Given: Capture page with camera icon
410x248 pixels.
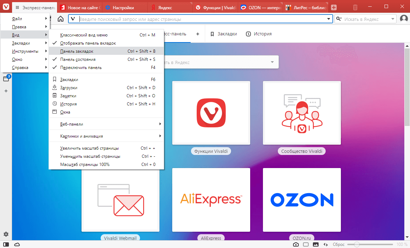Looking at the screenshot, I should [x=296, y=244].
